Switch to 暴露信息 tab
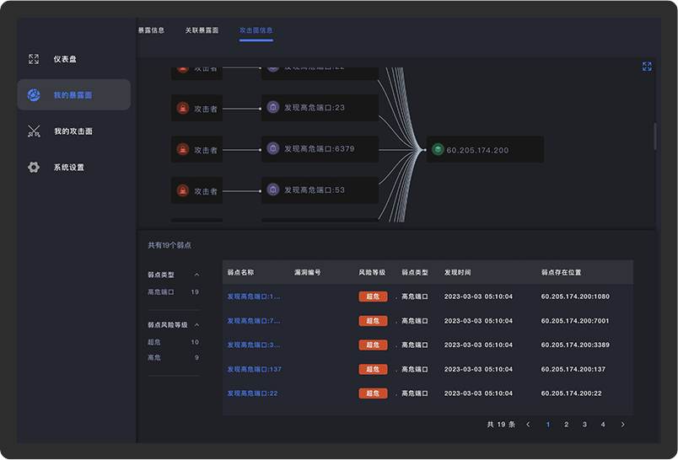Viewport: 678px width, 460px height. (x=151, y=30)
